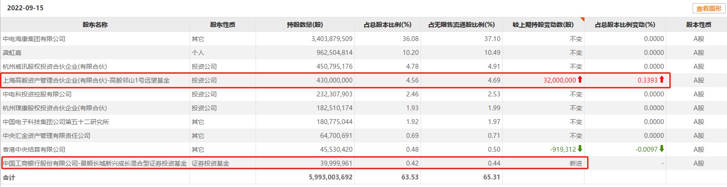Click the 中央汇金资产管理有限责任公司 shareholder name
This screenshot has height=187, width=727.
[46, 136]
